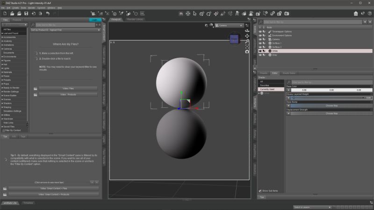The height and width of the screenshot is (210, 374).
Task: Open the viewport Camera dropdown
Action: tap(229, 25)
